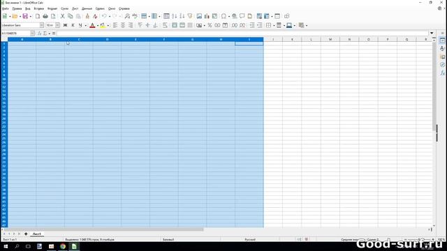This screenshot has height=251, width=447.
Task: Click the Insert Chart icon
Action: click(x=207, y=16)
